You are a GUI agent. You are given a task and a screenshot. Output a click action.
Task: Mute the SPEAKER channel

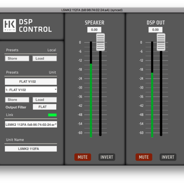point(83,157)
